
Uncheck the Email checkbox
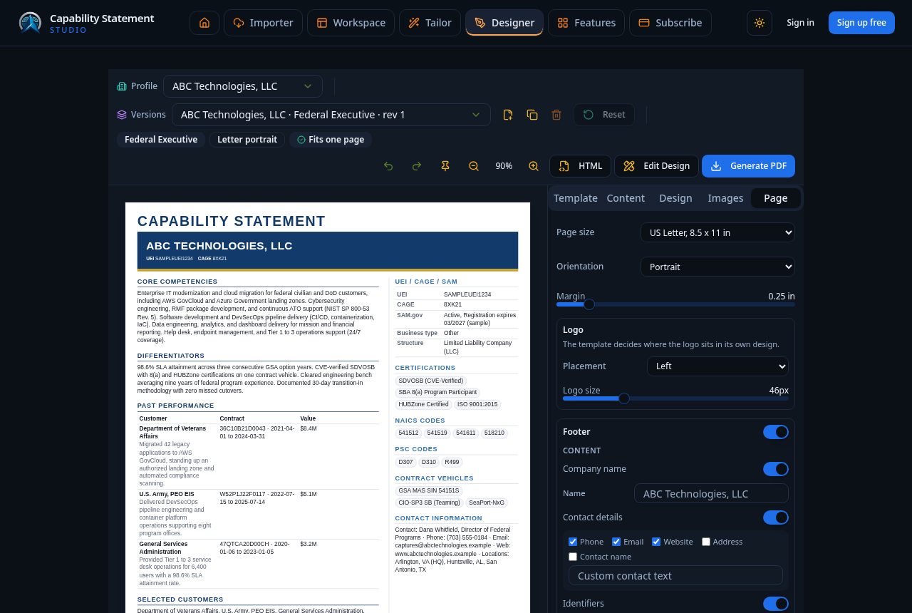[x=616, y=542]
